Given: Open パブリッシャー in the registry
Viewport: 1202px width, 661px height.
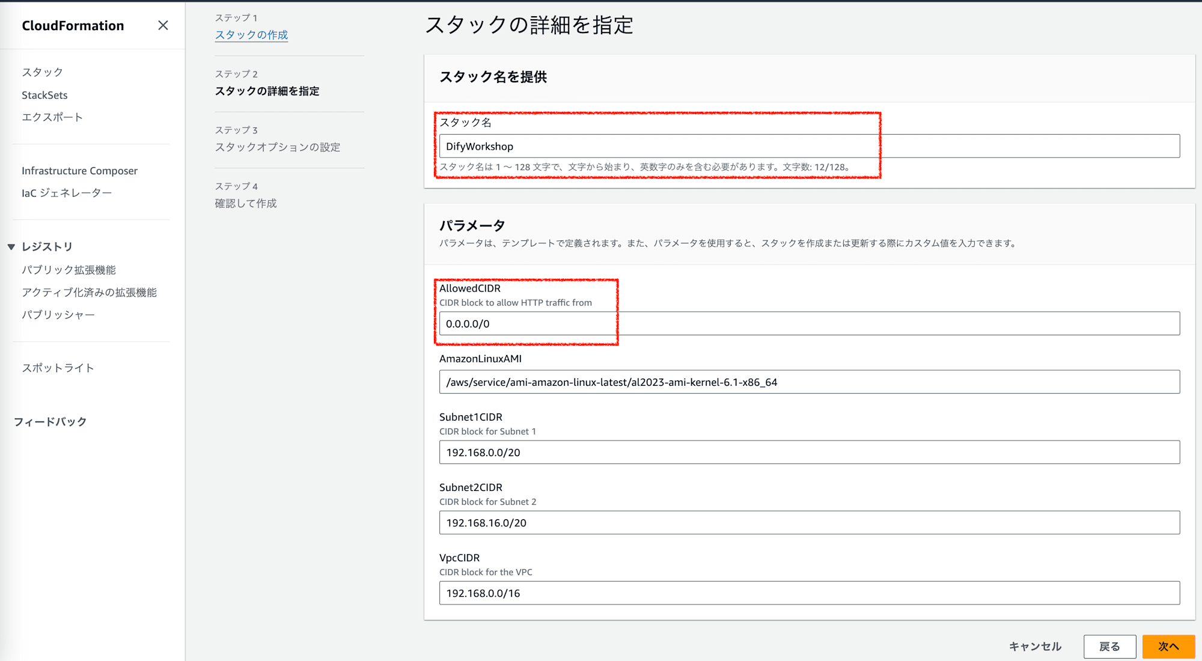Looking at the screenshot, I should 58,314.
